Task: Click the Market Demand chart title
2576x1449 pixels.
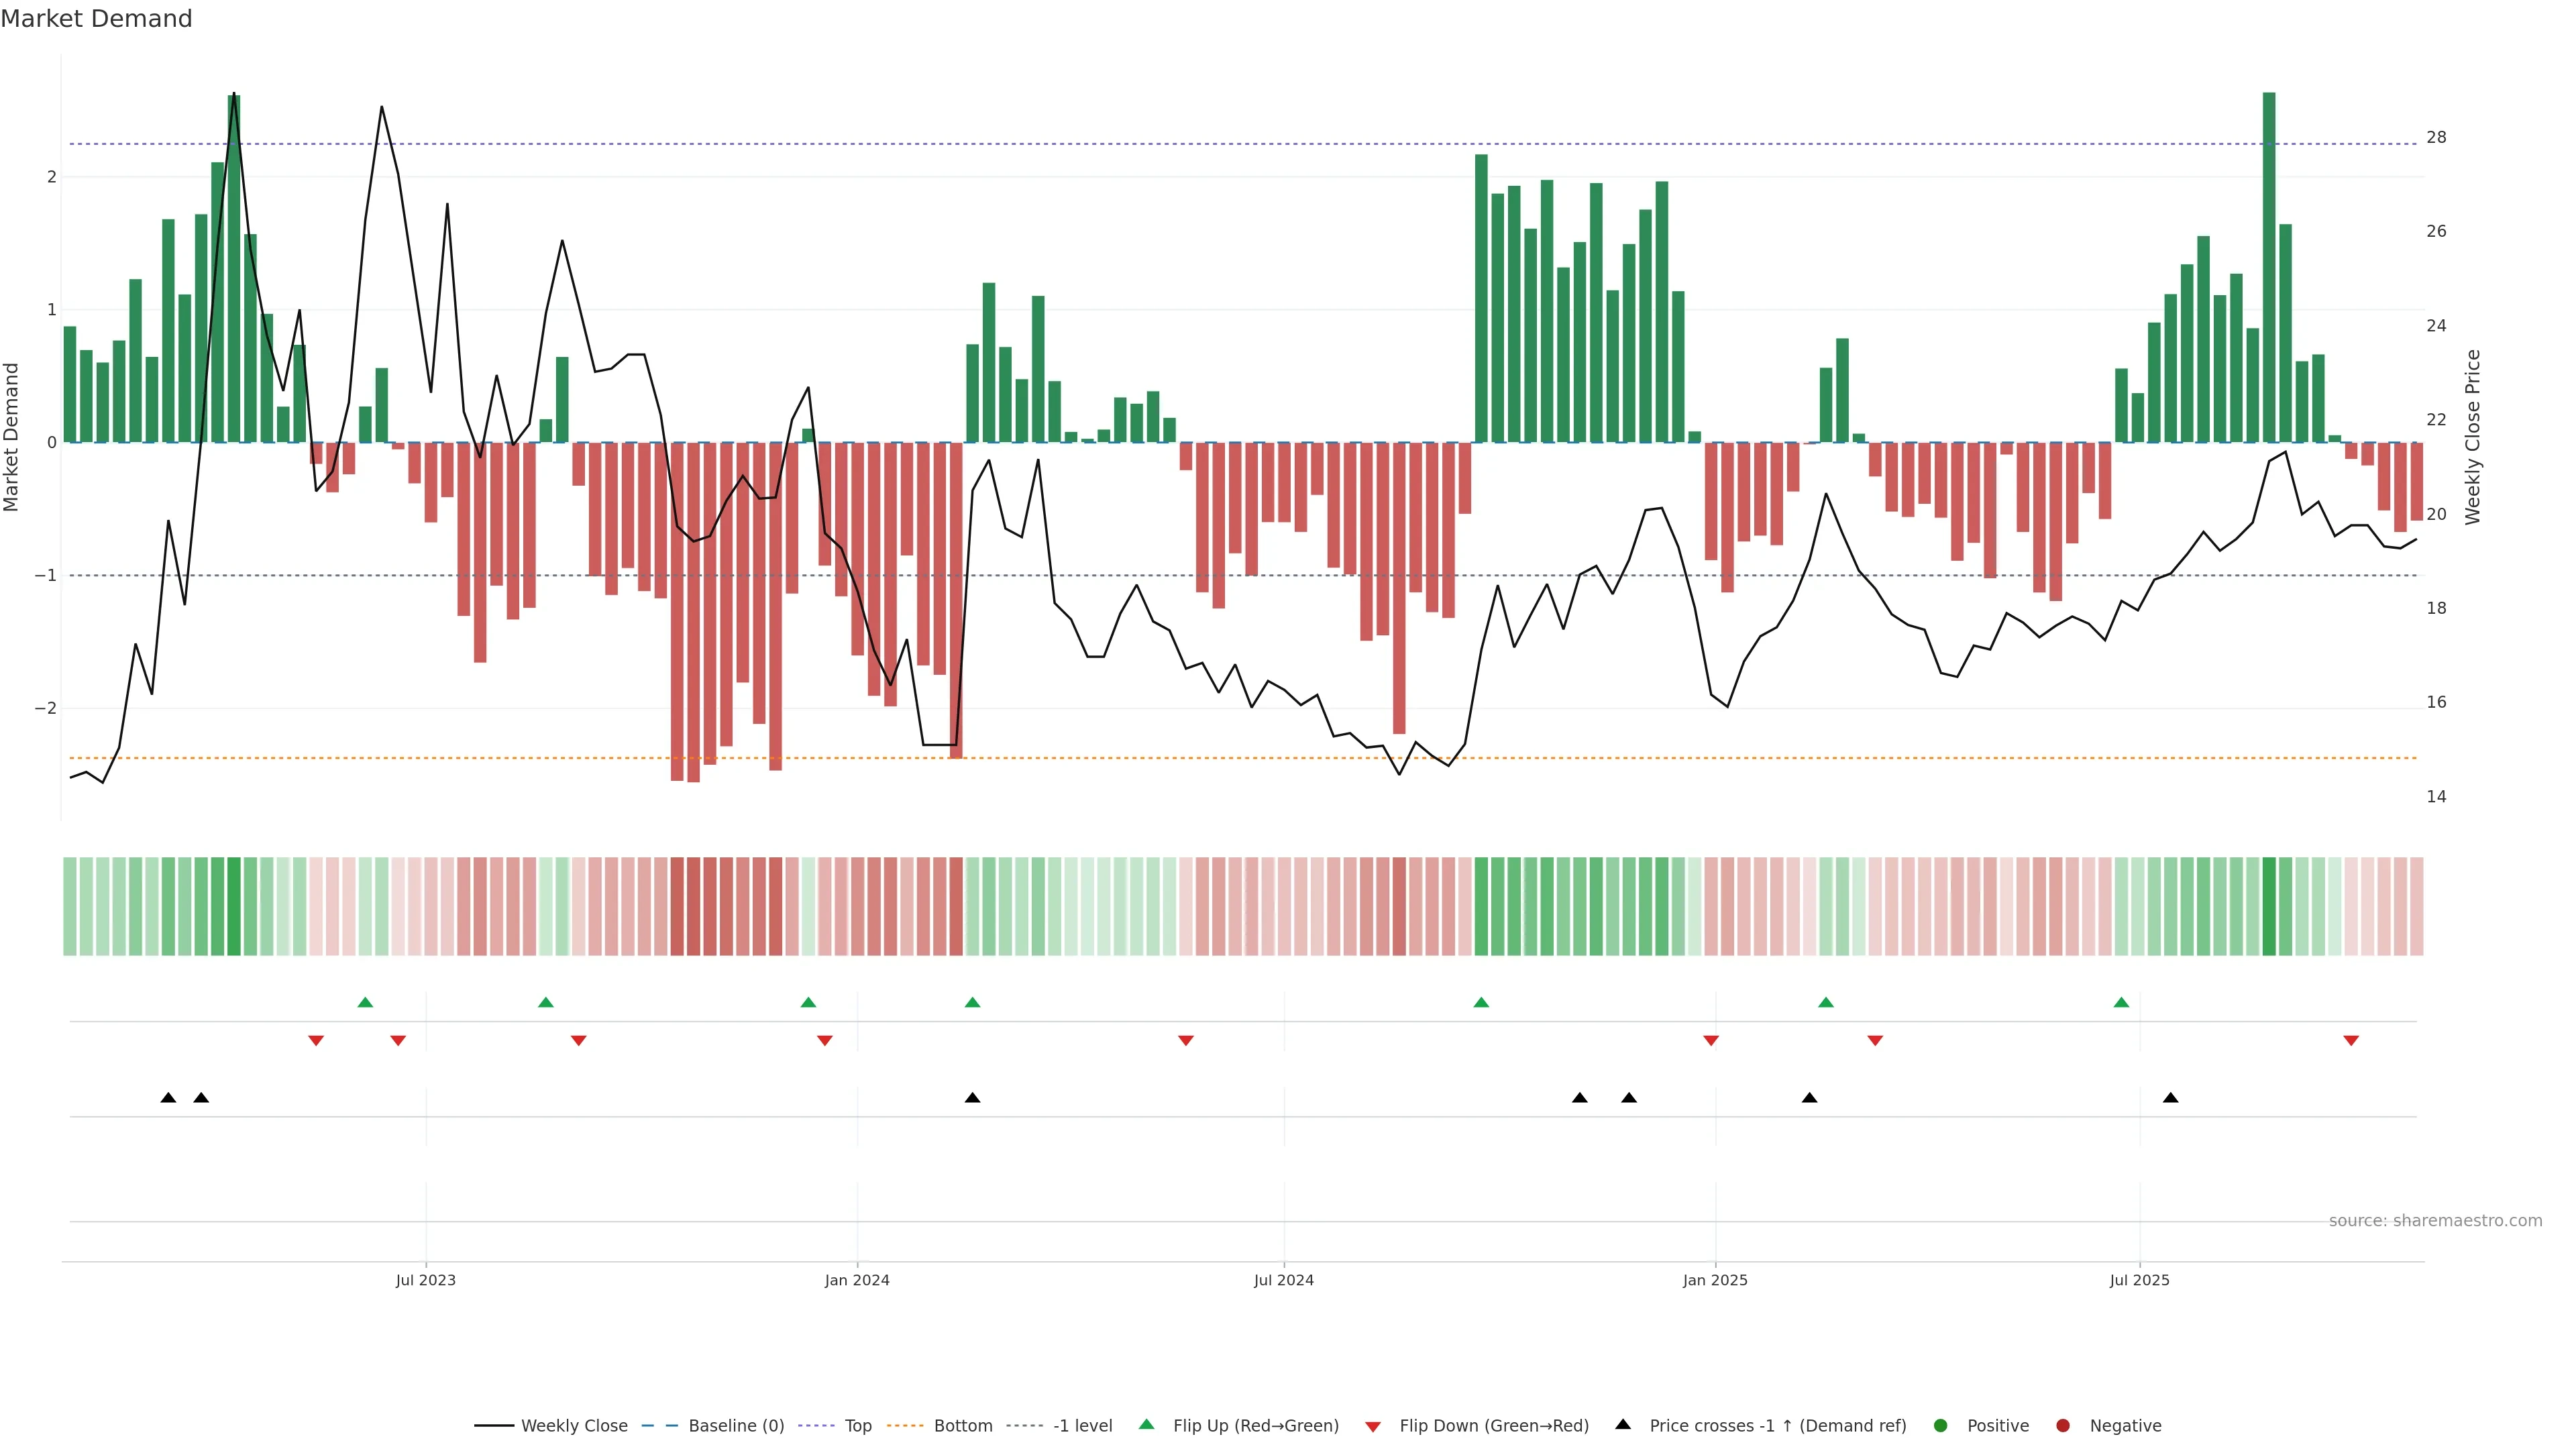Action: tap(96, 19)
